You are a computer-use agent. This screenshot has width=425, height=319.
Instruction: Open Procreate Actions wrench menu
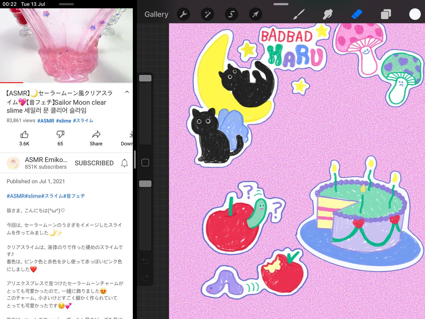(183, 14)
